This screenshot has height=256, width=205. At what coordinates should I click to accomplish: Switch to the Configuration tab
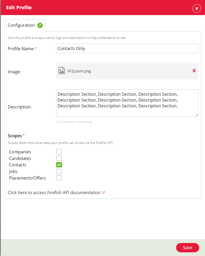tap(25, 25)
